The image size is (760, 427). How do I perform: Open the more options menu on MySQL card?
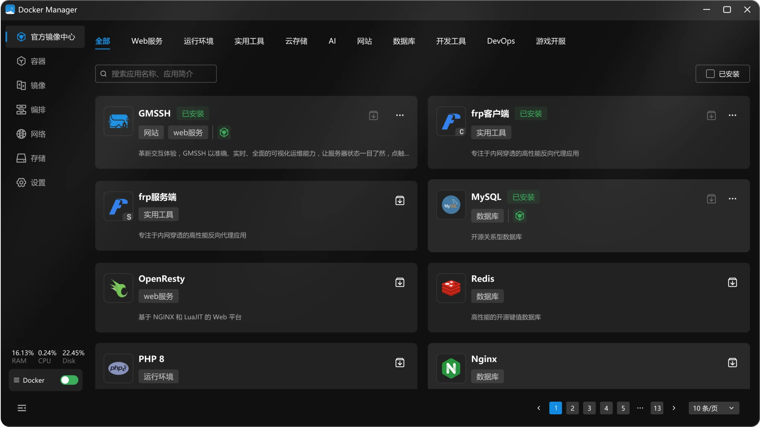click(732, 199)
